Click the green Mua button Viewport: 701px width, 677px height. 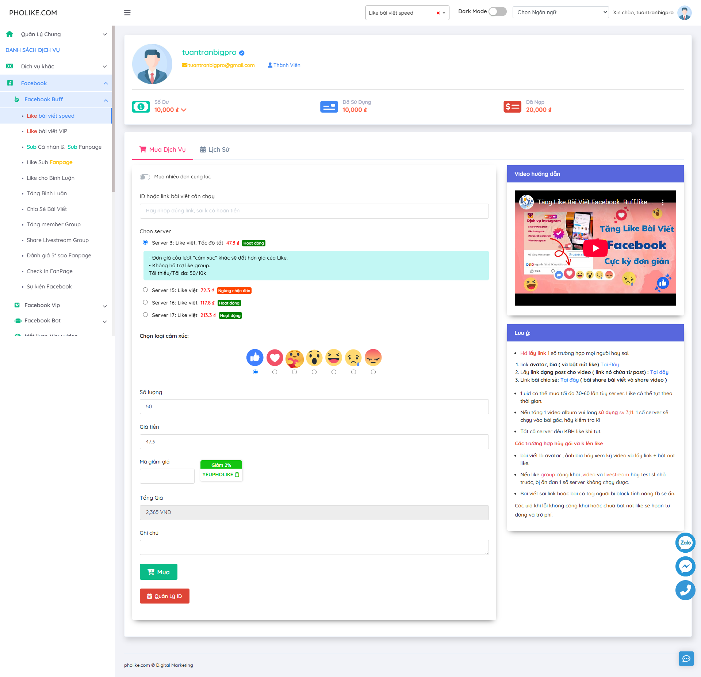pyautogui.click(x=158, y=572)
